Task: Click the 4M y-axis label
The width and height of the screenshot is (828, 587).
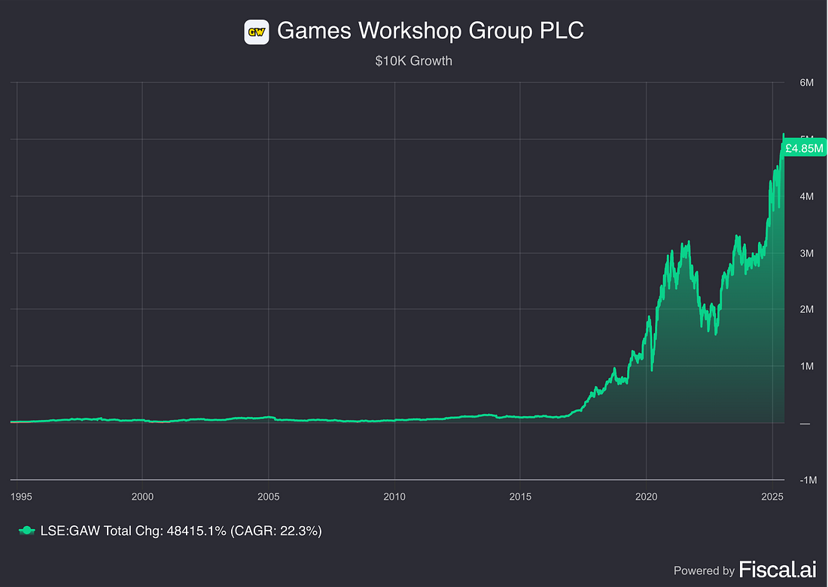Action: click(806, 196)
